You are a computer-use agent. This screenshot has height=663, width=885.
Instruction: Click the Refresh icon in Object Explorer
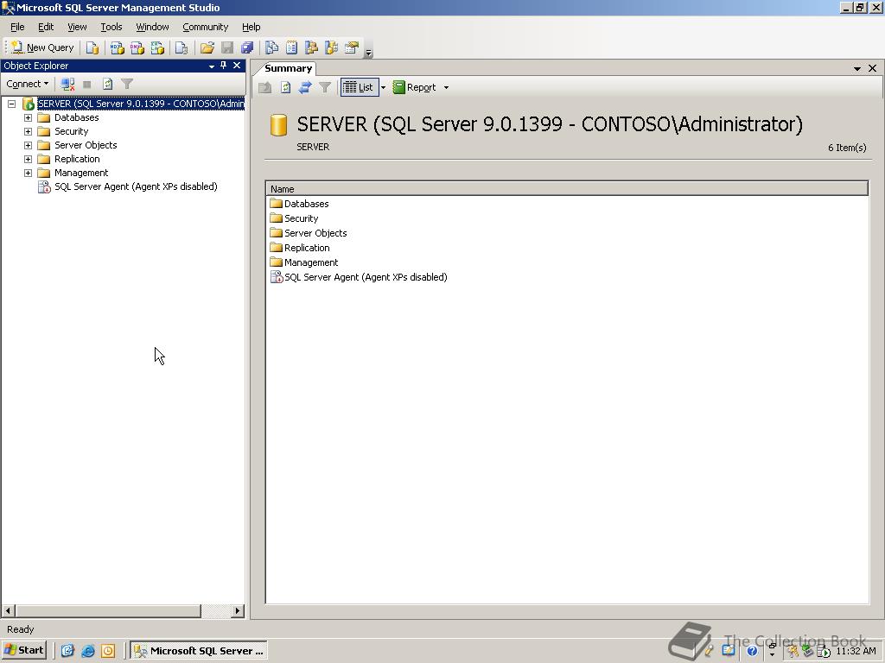click(x=107, y=84)
